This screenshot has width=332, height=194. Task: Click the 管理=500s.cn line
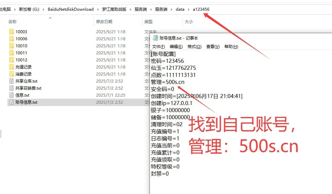click(167, 82)
